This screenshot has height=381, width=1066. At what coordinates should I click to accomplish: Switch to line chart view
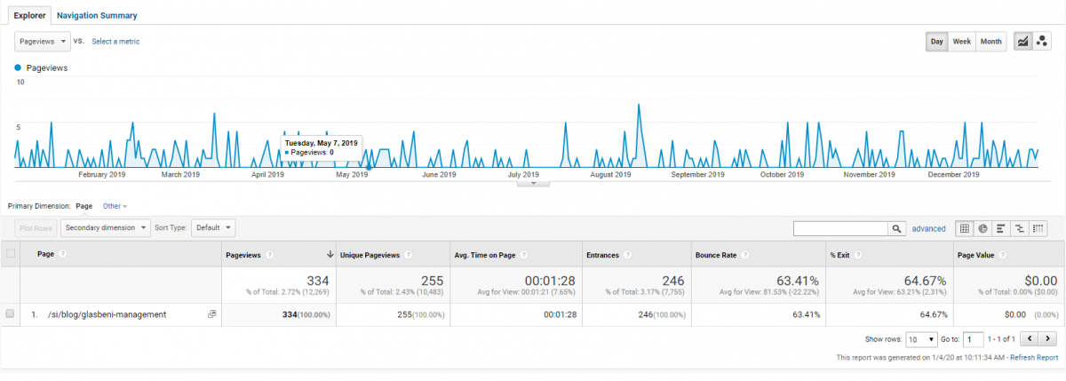[1022, 42]
